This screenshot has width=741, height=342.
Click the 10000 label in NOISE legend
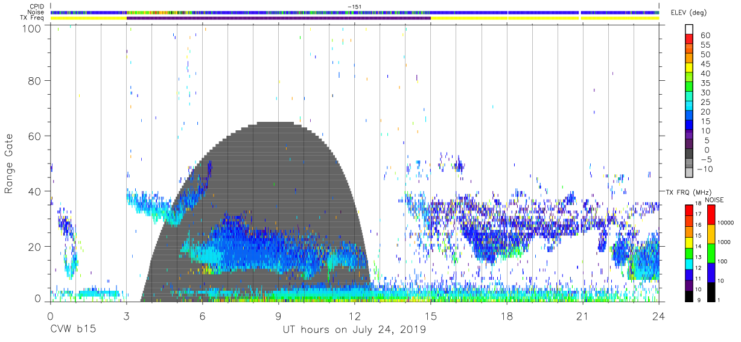tap(727, 223)
